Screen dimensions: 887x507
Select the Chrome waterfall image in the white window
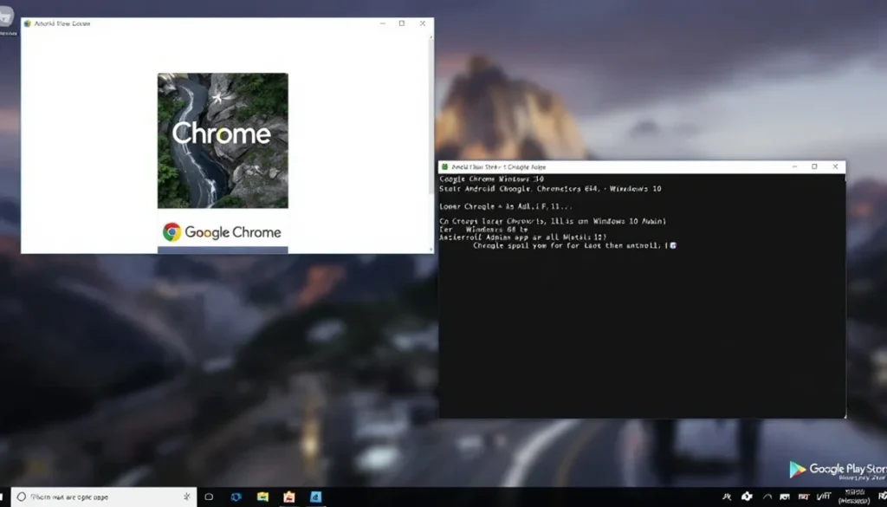click(x=223, y=140)
